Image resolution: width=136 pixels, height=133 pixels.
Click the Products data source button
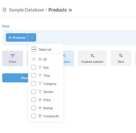[17, 38]
